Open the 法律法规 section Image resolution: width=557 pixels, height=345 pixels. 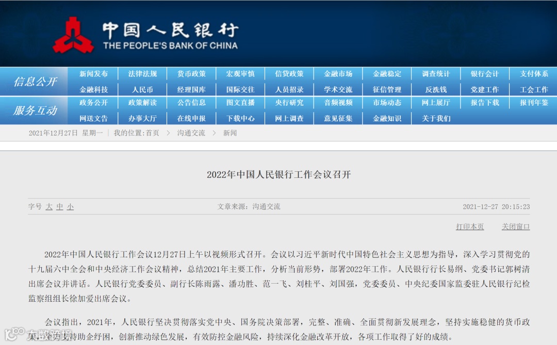(142, 74)
